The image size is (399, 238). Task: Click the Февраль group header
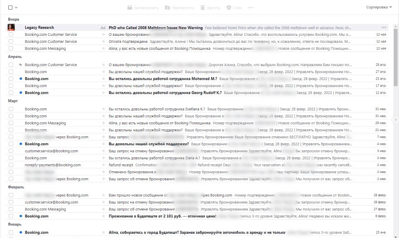point(16,187)
